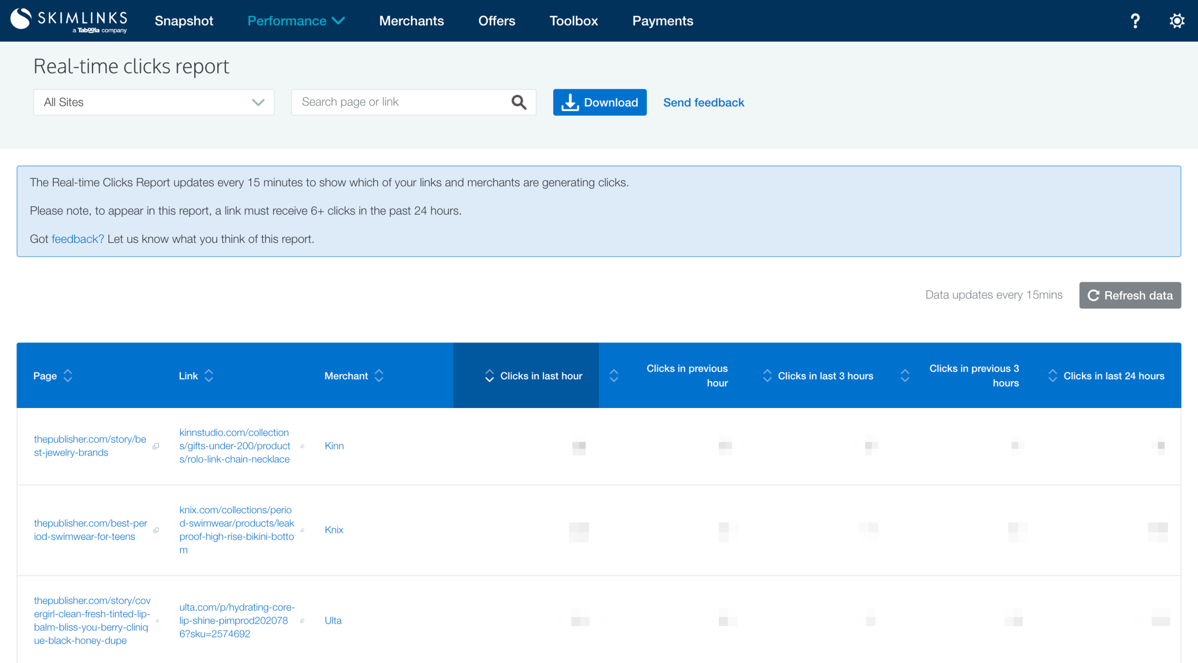Open external link icon beside best-jewelry-brands page
1198x663 pixels.
pyautogui.click(x=156, y=446)
